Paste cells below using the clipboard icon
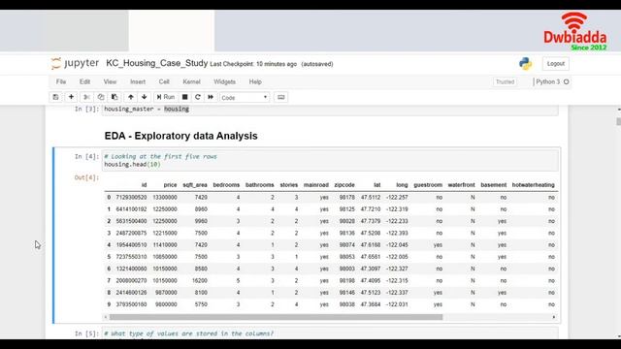The width and height of the screenshot is (621, 349). pos(114,97)
